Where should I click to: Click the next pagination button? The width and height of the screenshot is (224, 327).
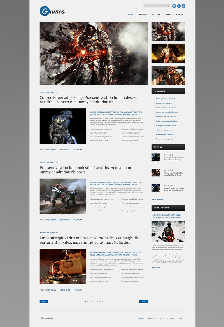(143, 302)
